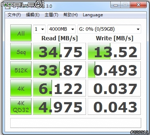Click the 4K test button

point(21,88)
